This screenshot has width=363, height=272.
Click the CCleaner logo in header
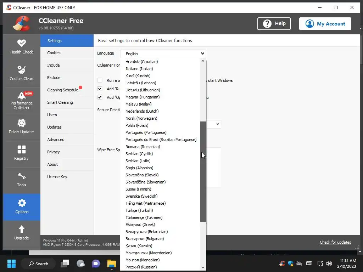pos(21,23)
